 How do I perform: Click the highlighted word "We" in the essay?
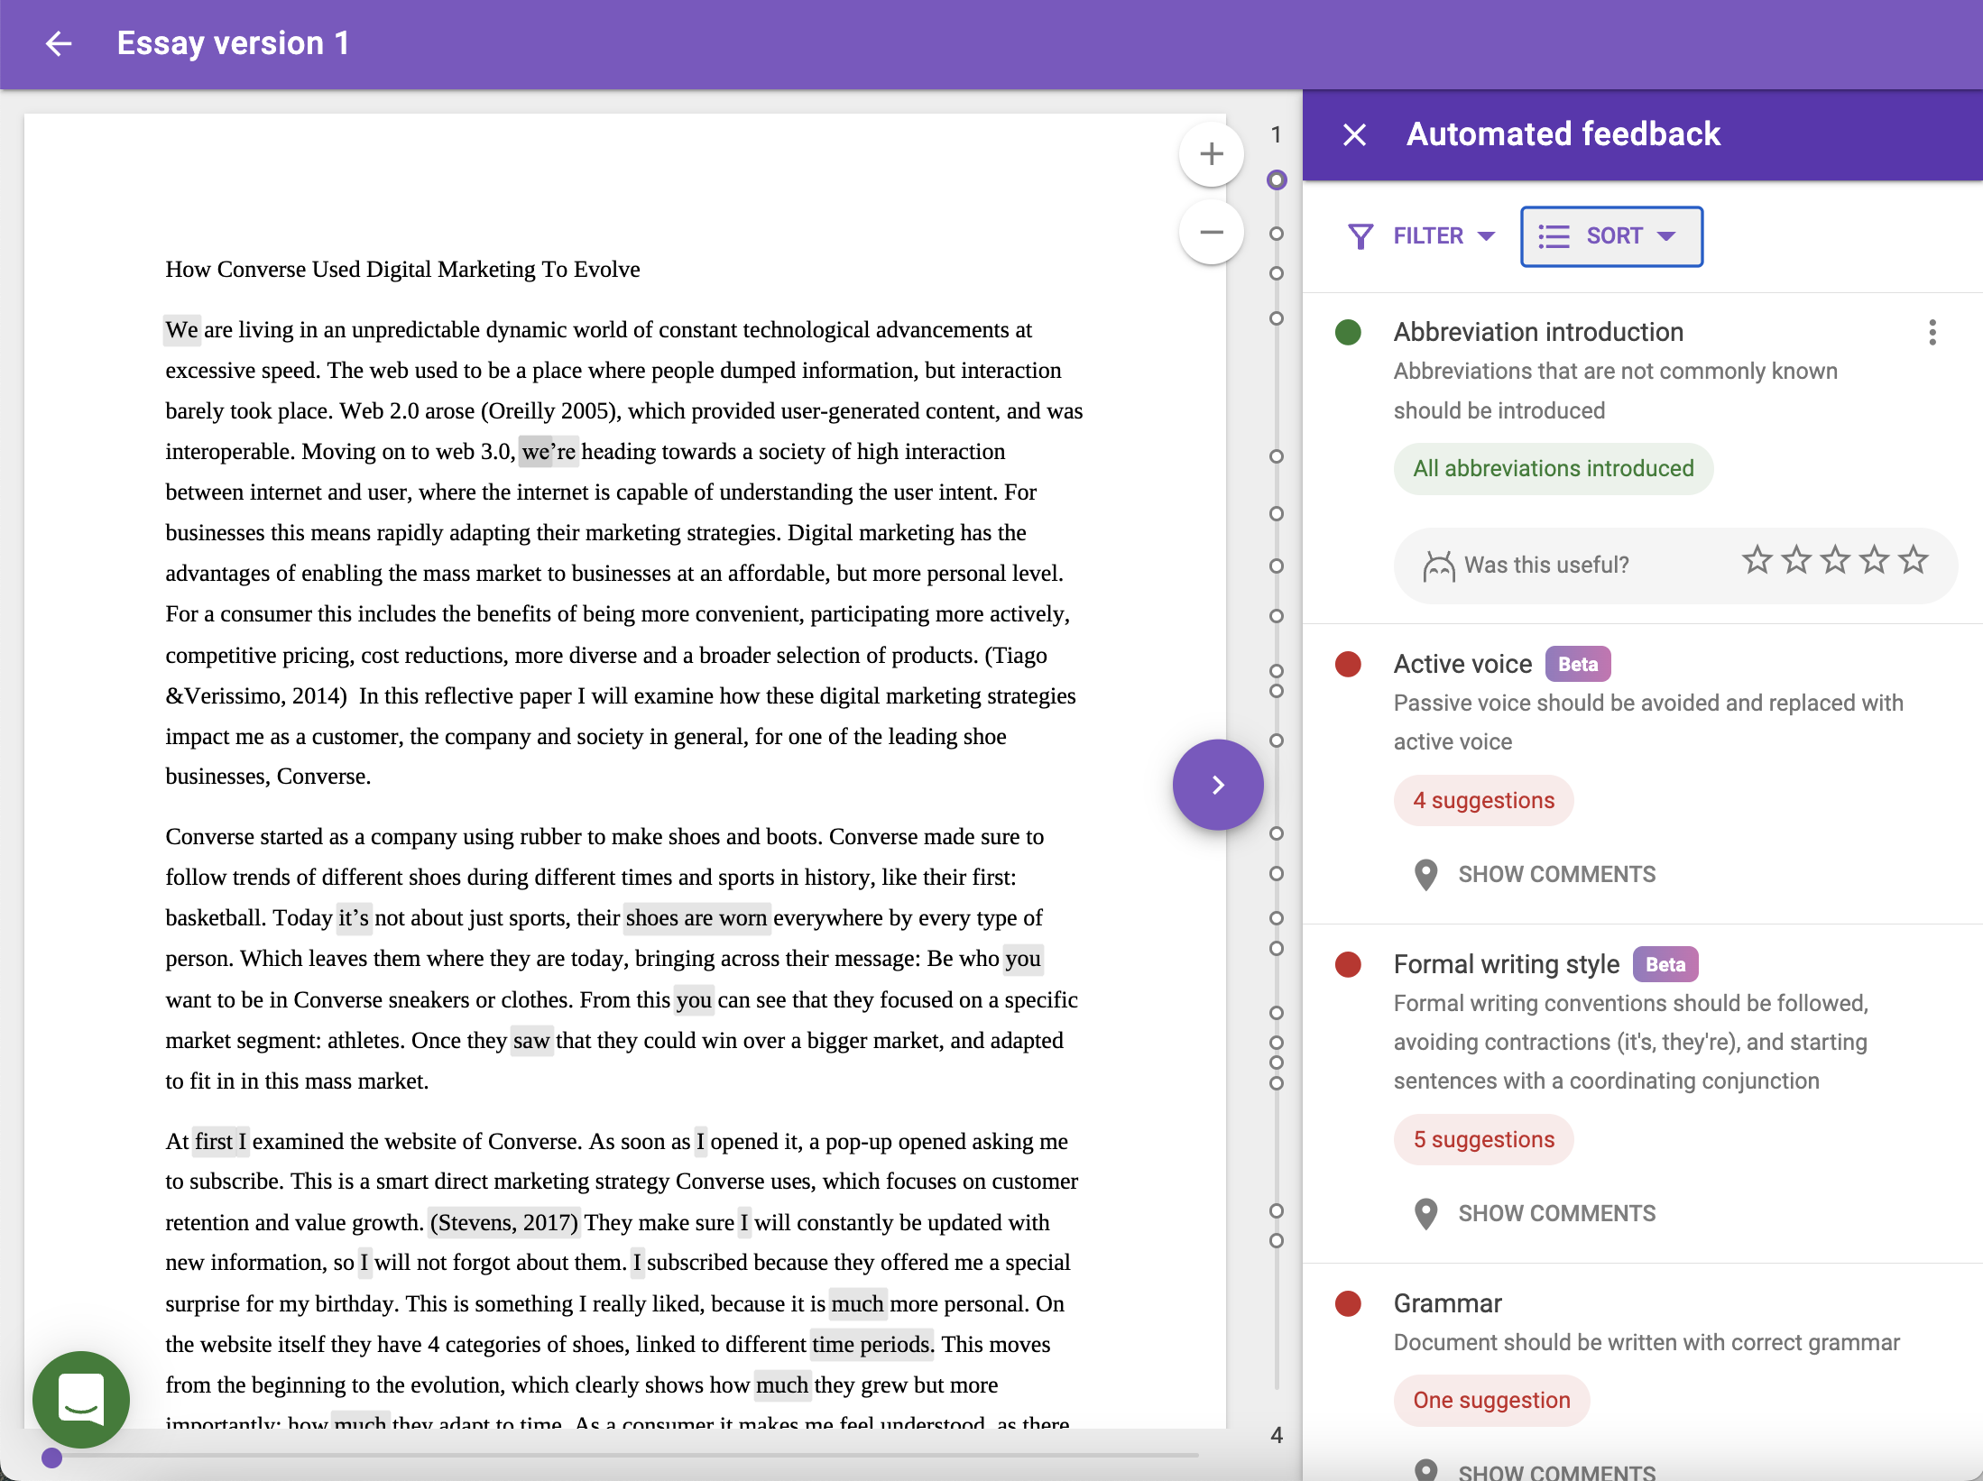pyautogui.click(x=181, y=330)
